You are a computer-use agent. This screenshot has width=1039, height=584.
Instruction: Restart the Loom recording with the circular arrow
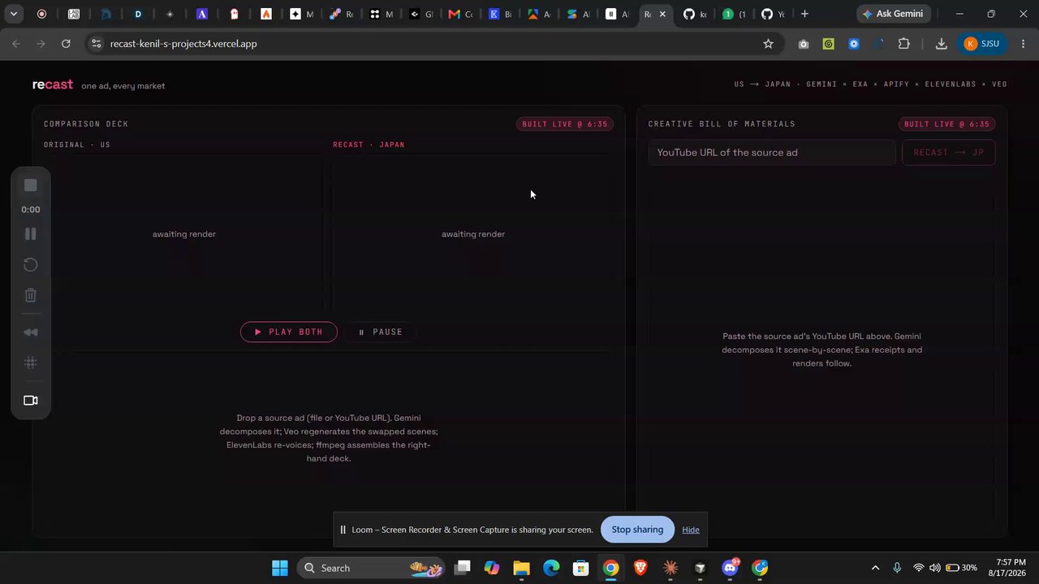click(x=31, y=264)
